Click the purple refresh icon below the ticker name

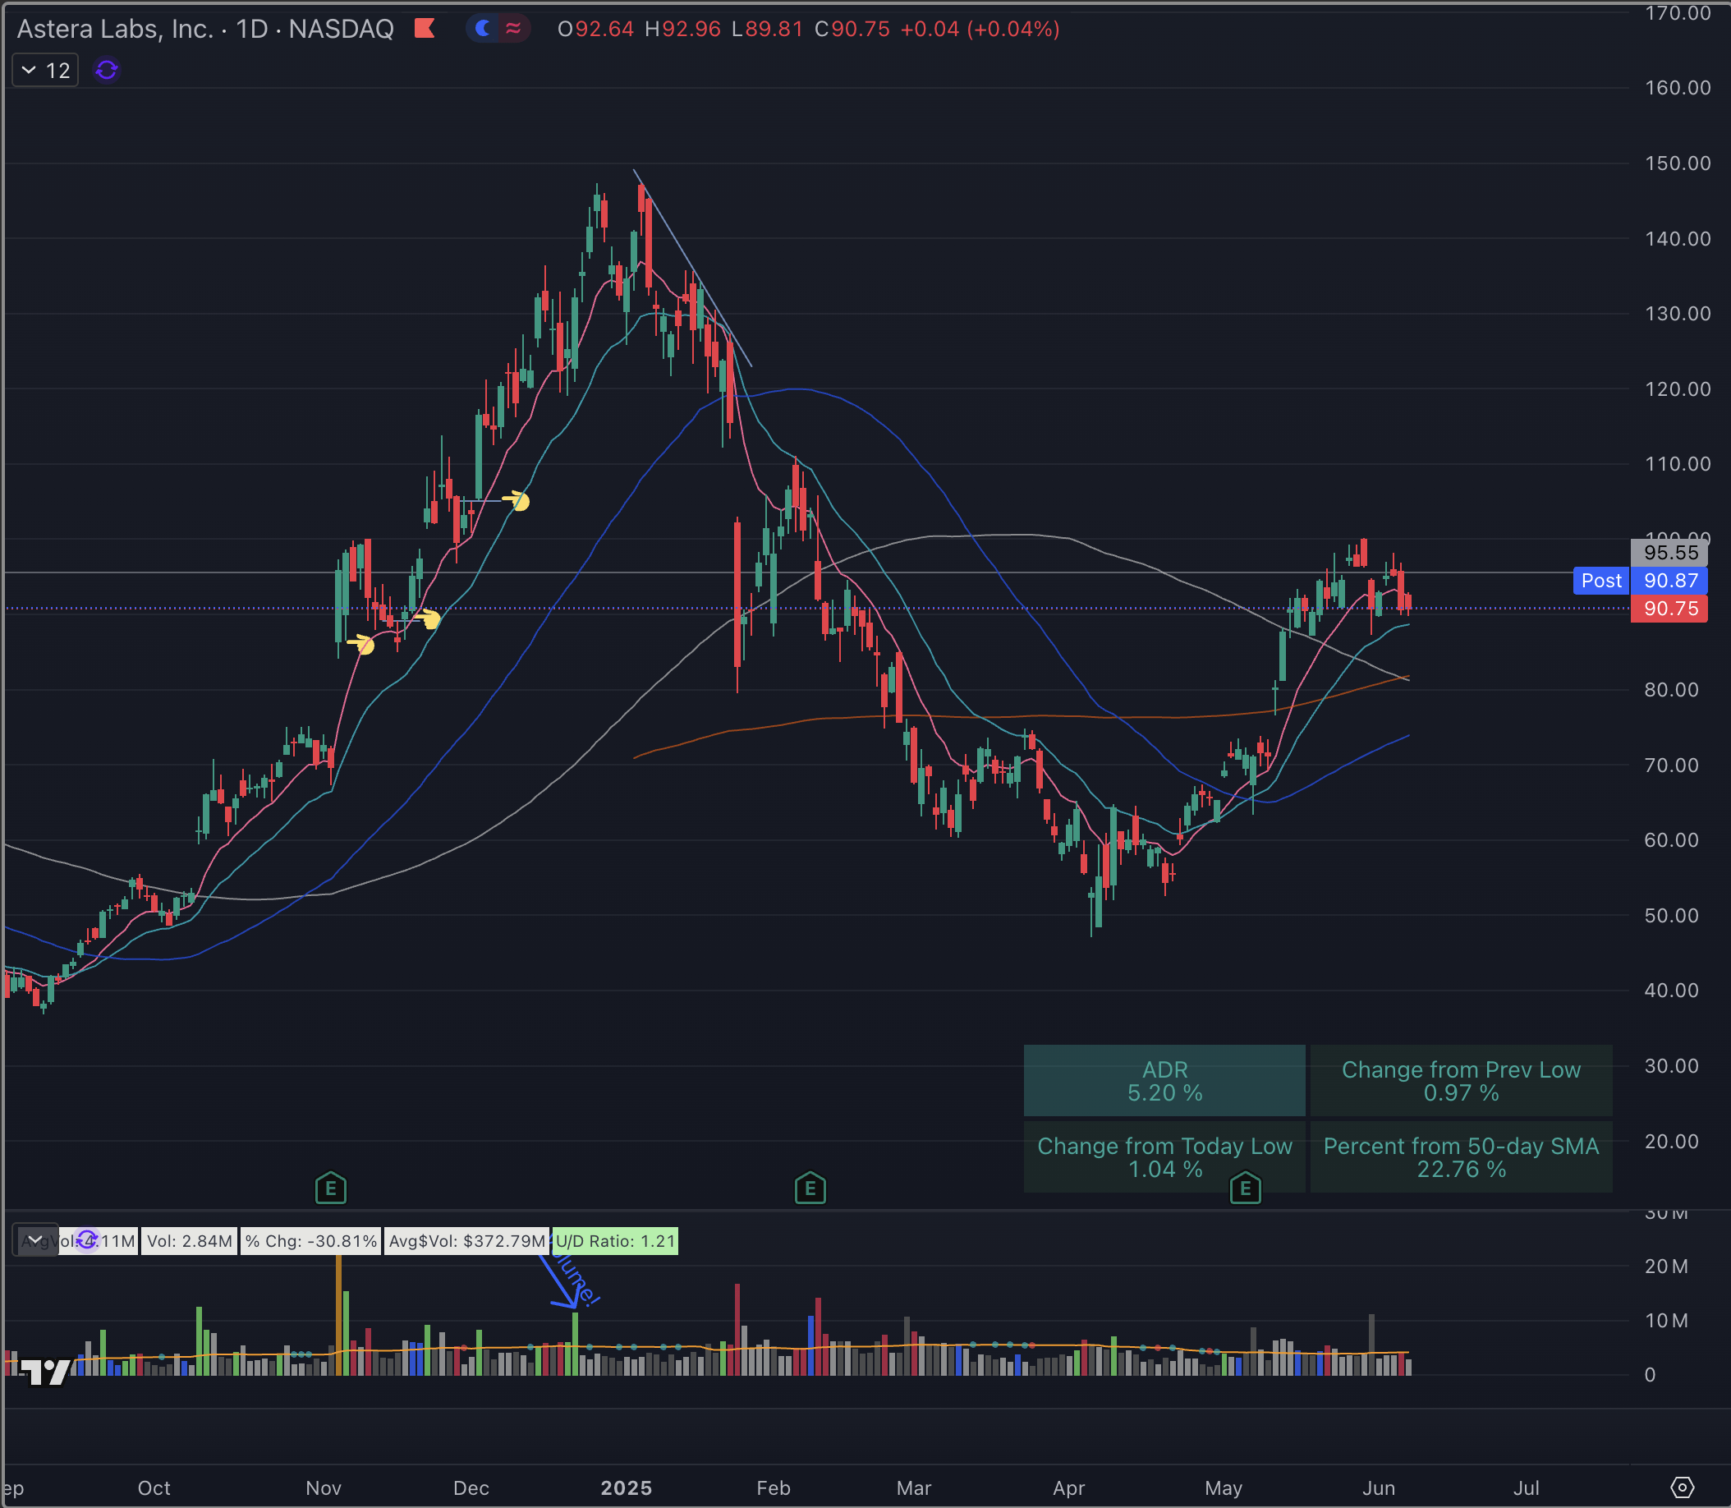[x=106, y=71]
